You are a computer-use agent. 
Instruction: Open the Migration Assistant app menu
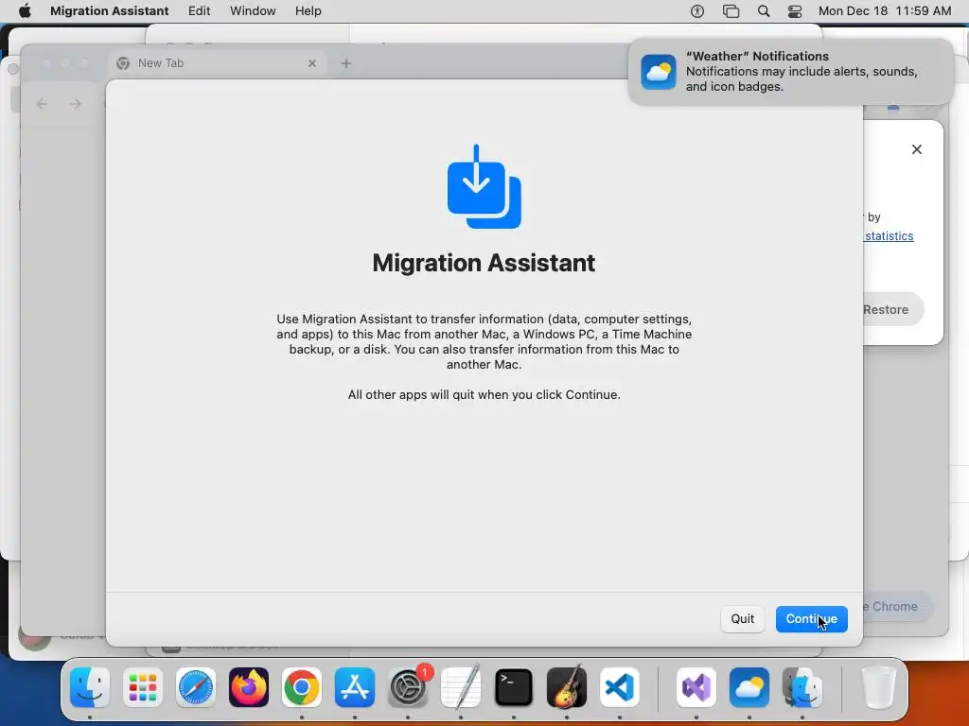pos(110,10)
